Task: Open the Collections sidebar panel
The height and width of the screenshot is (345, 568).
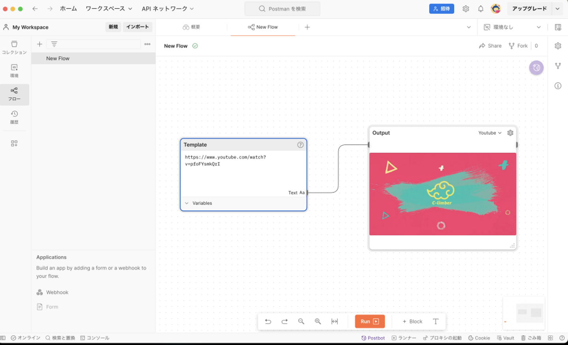Action: coord(14,47)
